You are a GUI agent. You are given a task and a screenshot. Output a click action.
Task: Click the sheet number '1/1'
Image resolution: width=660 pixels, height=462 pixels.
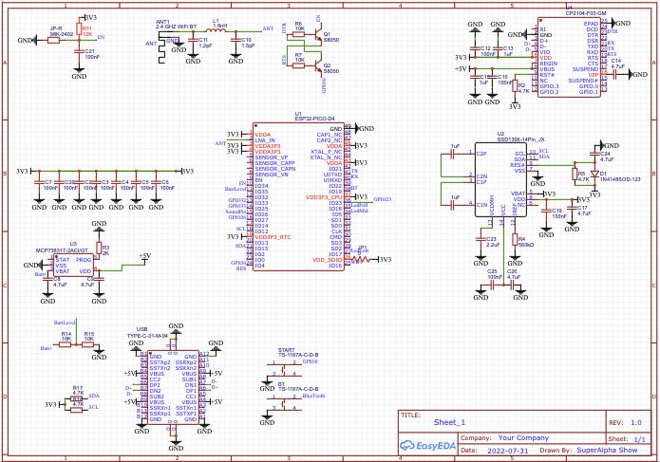coord(639,439)
